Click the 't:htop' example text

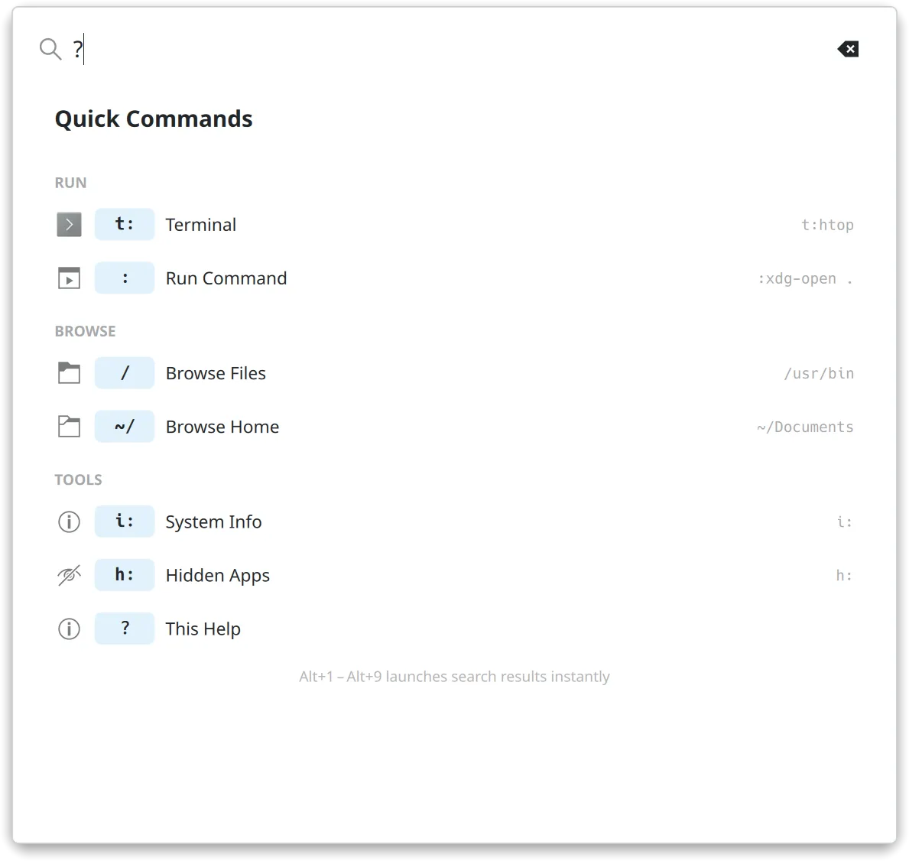point(827,225)
